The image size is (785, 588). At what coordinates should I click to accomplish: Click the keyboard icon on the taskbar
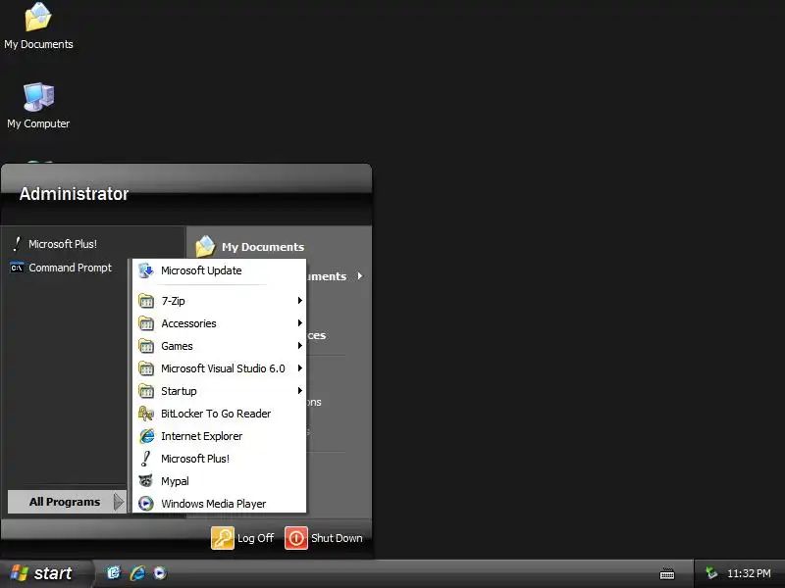[x=667, y=573]
